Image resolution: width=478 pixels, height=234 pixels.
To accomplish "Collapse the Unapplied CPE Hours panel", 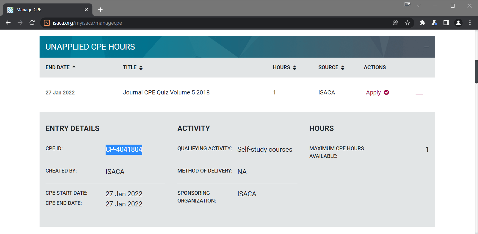I will tap(427, 47).
